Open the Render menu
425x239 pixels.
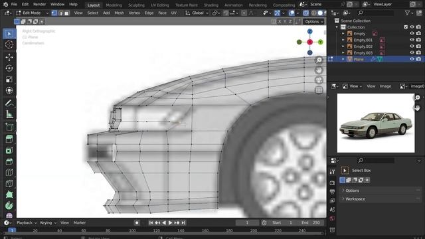pos(40,5)
